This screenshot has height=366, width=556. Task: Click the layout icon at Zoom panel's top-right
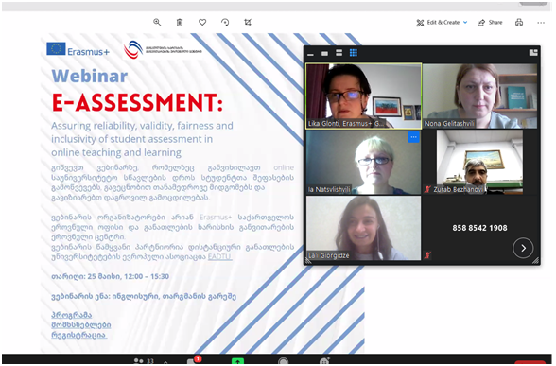tap(533, 53)
